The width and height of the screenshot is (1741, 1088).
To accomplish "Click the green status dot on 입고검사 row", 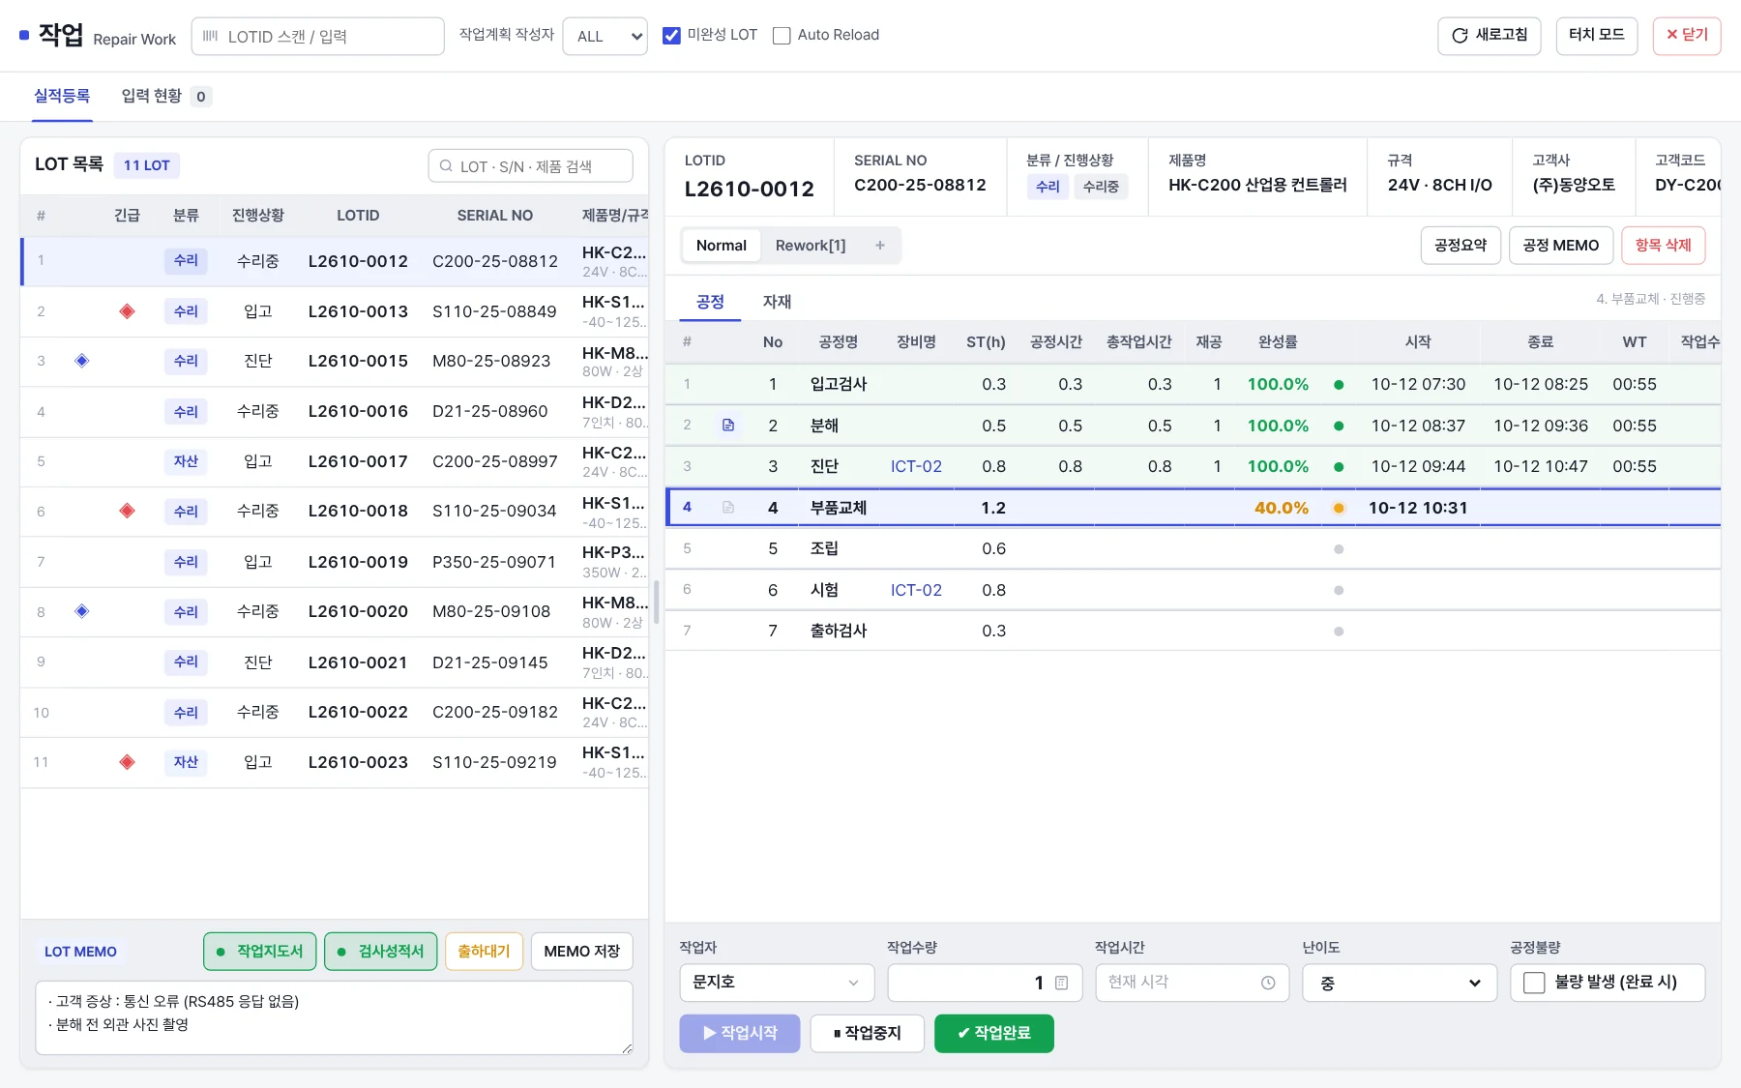I will coord(1339,385).
